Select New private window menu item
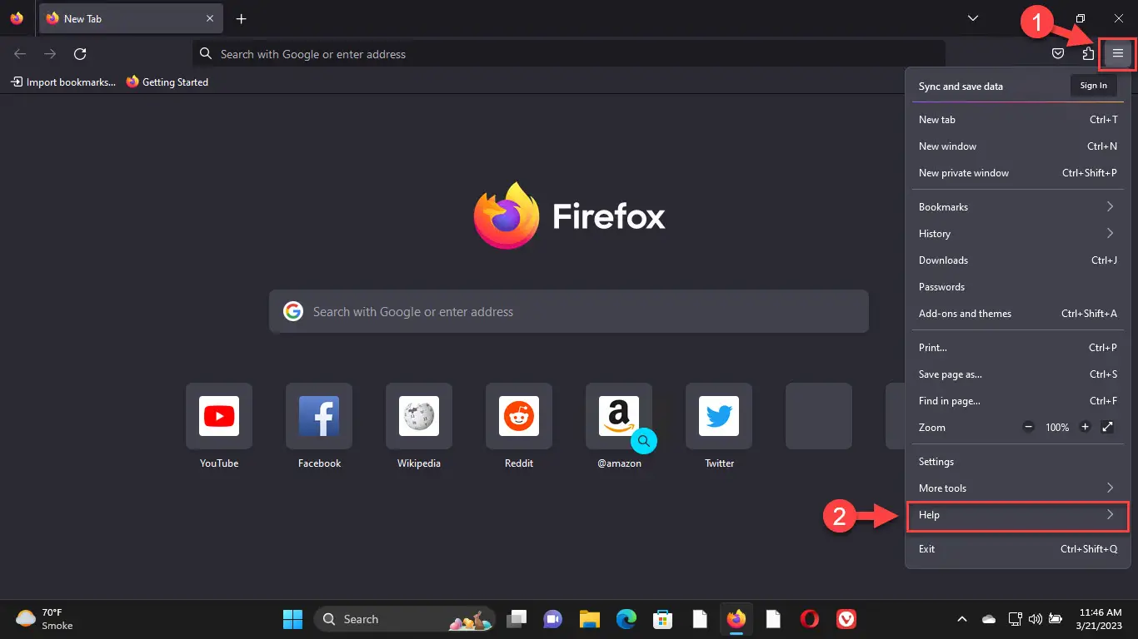The image size is (1138, 639). [x=1018, y=173]
